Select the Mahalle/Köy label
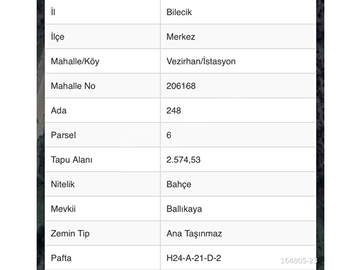 [x=75, y=61]
